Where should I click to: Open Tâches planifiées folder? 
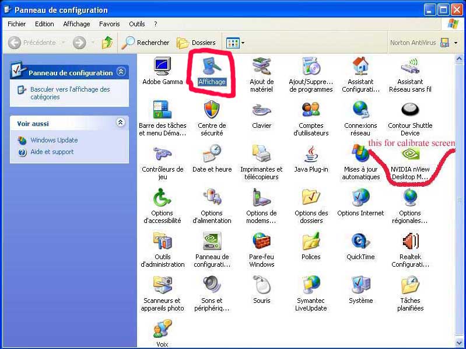[x=410, y=294]
